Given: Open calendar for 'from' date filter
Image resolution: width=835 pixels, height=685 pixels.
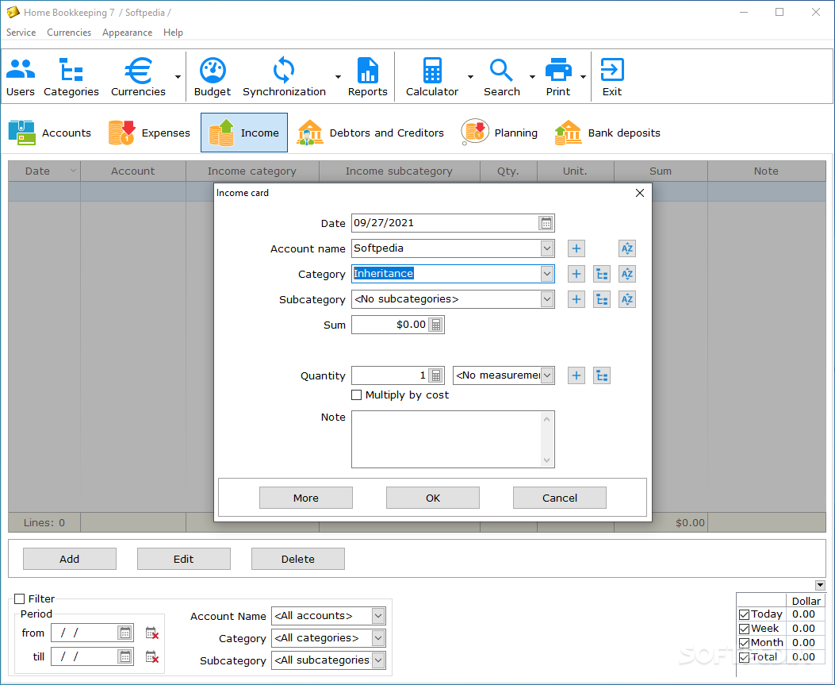Looking at the screenshot, I should click(125, 633).
